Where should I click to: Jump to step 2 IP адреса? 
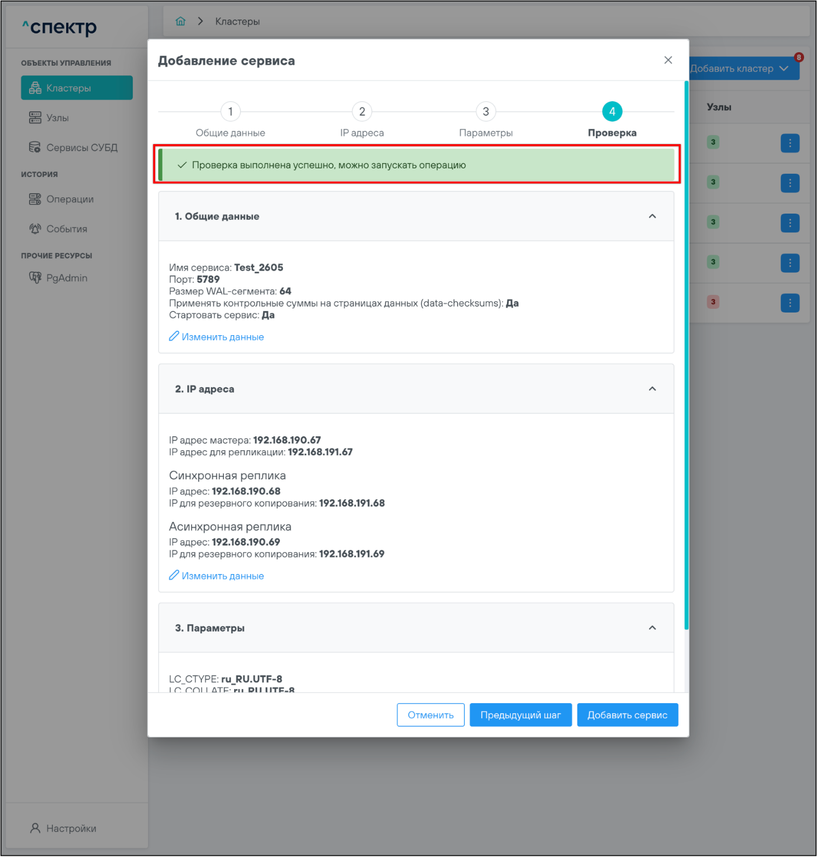tap(362, 112)
